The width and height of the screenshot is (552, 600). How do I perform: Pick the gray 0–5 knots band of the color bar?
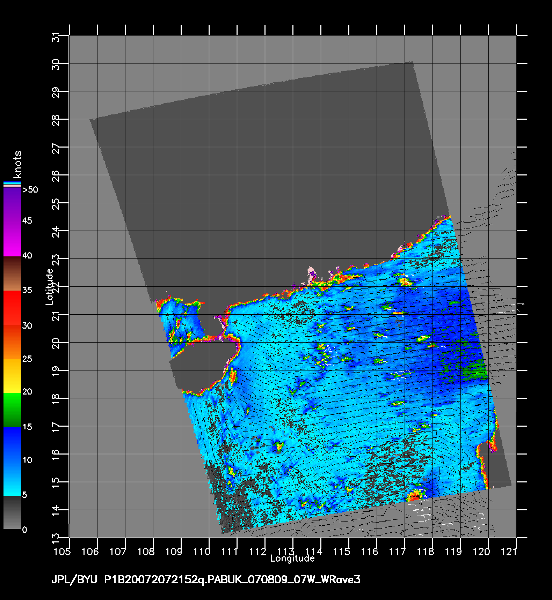click(12, 512)
